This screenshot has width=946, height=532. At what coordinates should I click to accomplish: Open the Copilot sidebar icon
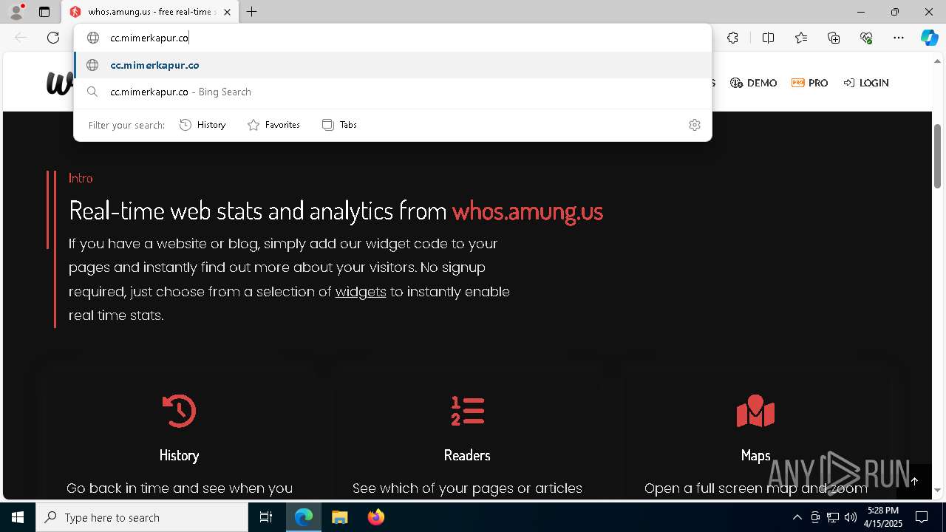[929, 38]
